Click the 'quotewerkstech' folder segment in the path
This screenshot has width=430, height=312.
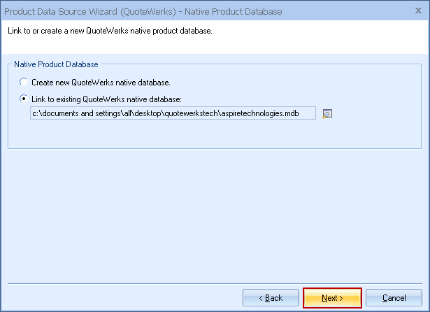(x=192, y=113)
